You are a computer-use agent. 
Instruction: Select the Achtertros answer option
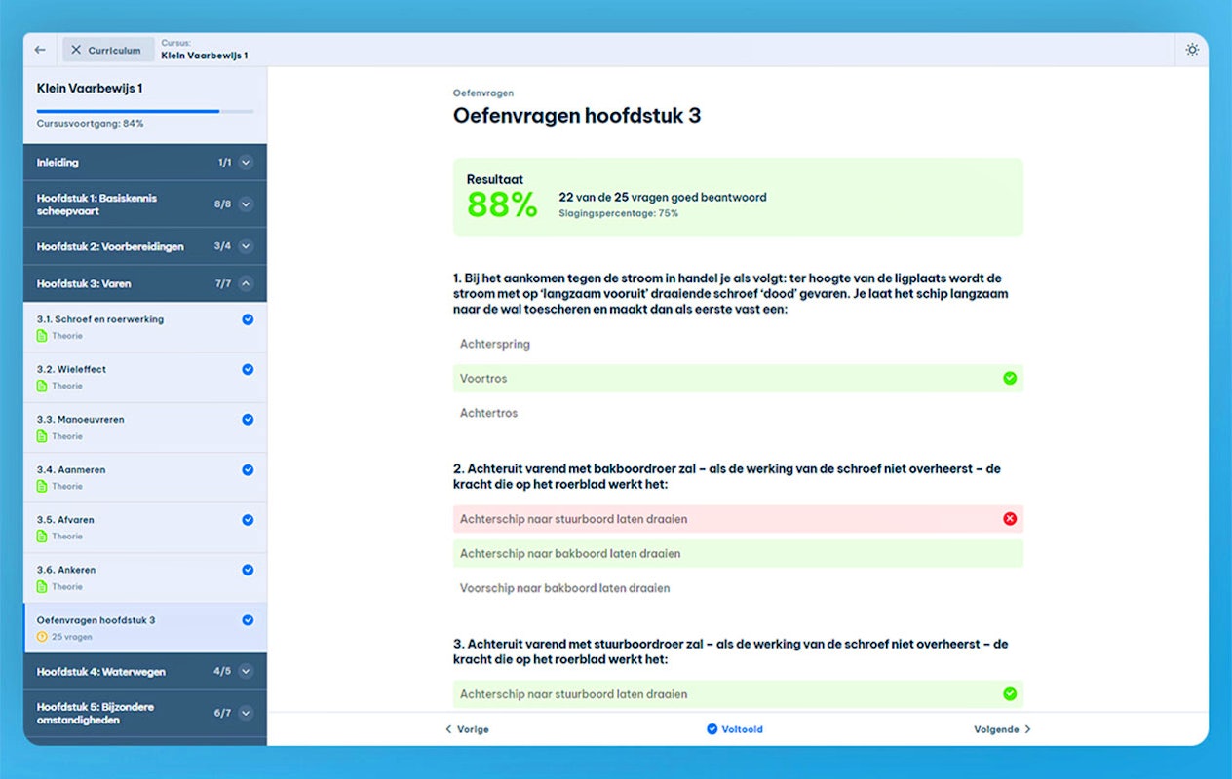tap(488, 412)
